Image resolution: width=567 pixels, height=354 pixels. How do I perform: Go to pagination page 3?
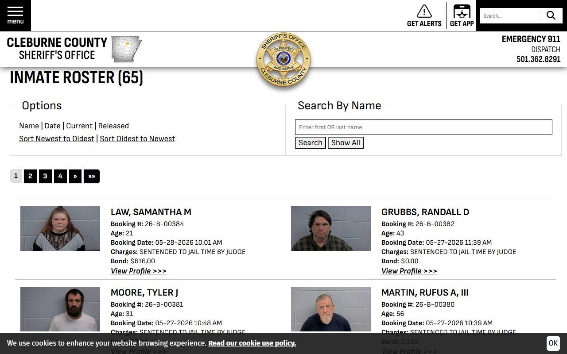pyautogui.click(x=45, y=176)
